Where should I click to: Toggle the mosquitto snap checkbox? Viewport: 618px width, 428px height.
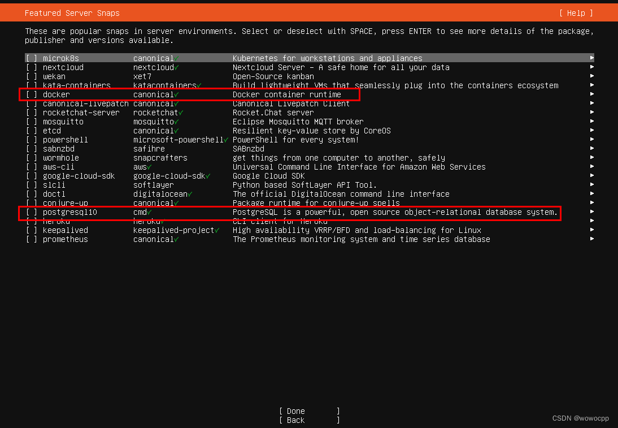(32, 122)
